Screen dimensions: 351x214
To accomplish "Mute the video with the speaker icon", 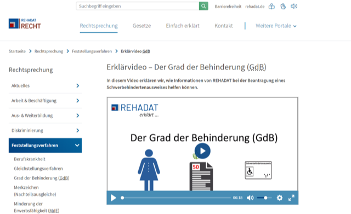I will click(x=250, y=198).
